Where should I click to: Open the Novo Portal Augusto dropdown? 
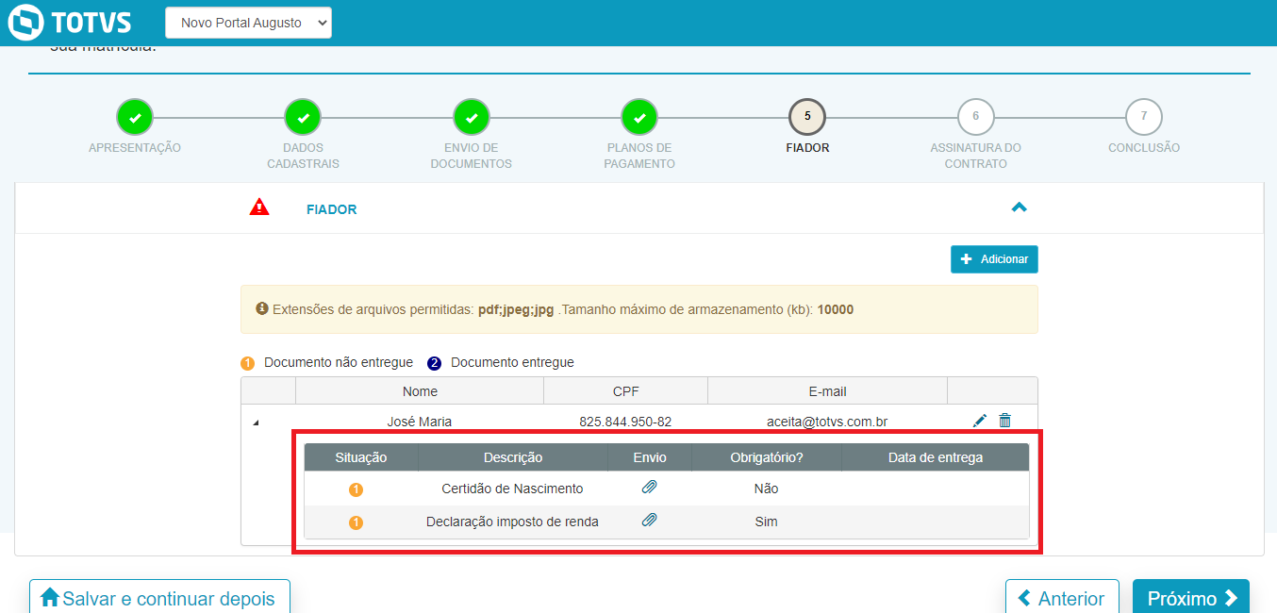[248, 23]
